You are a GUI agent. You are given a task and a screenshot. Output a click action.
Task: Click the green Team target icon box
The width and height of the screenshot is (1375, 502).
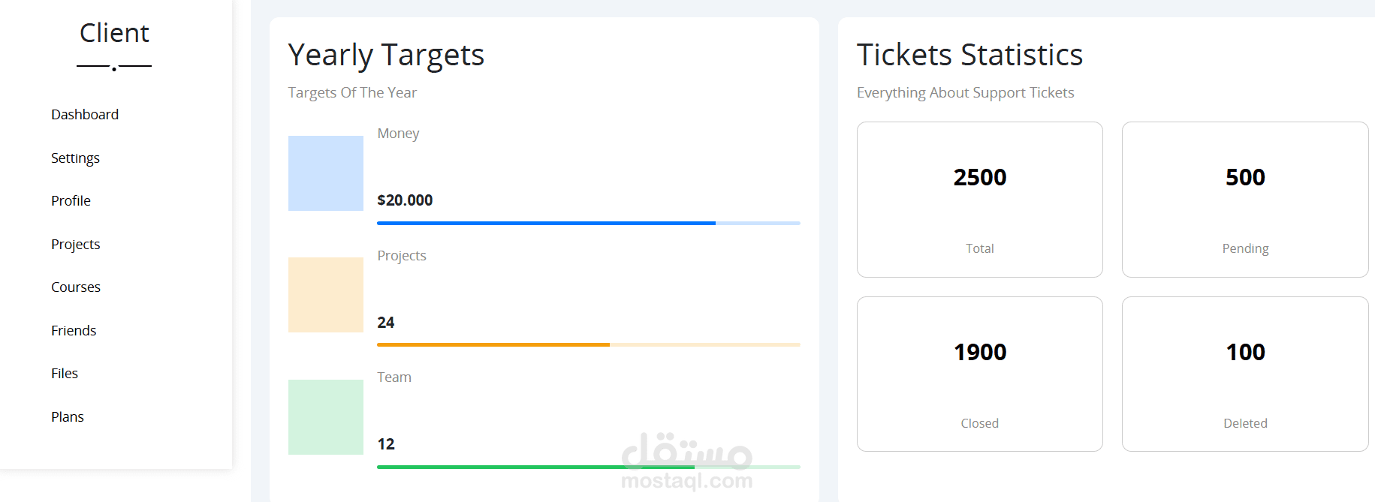point(326,417)
